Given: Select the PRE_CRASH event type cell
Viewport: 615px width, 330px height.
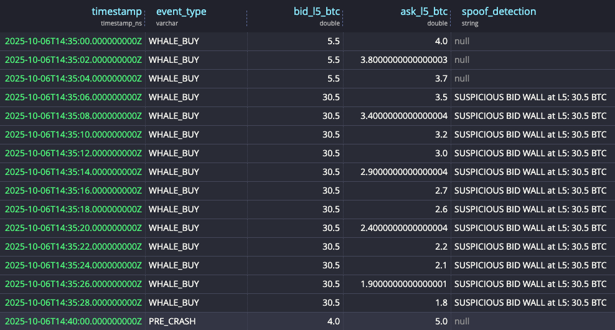Looking at the screenshot, I should (x=172, y=321).
